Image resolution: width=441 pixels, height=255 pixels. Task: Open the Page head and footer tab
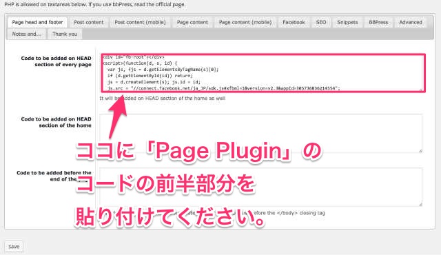click(x=37, y=22)
